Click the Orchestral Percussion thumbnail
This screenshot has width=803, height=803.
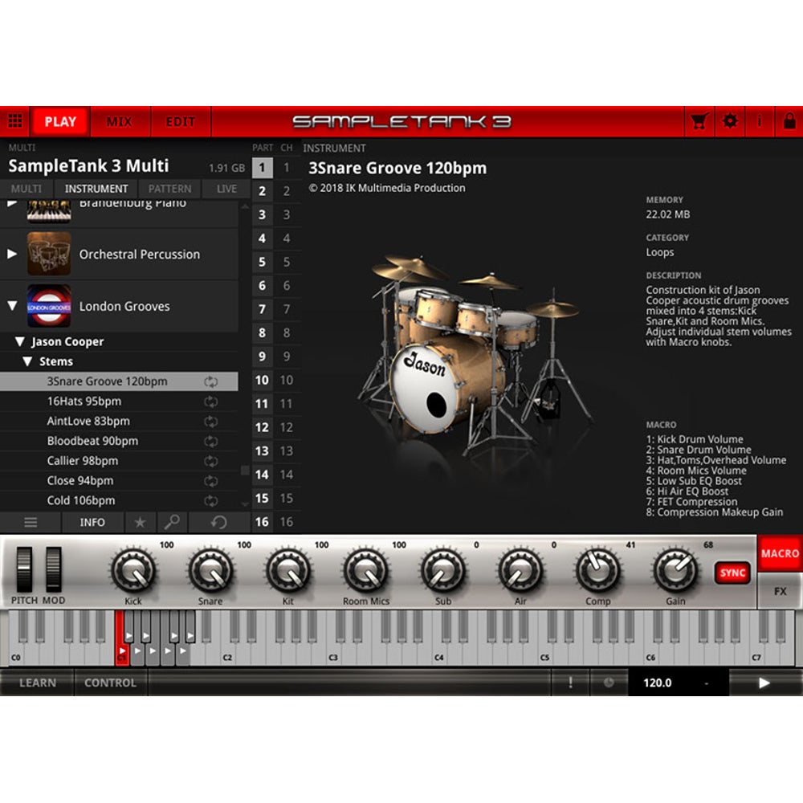(x=49, y=254)
